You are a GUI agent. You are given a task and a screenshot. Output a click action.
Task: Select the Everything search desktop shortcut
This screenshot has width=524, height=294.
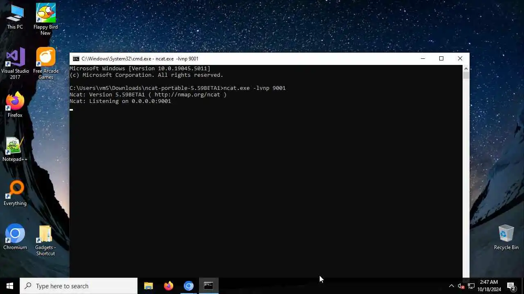click(x=15, y=193)
